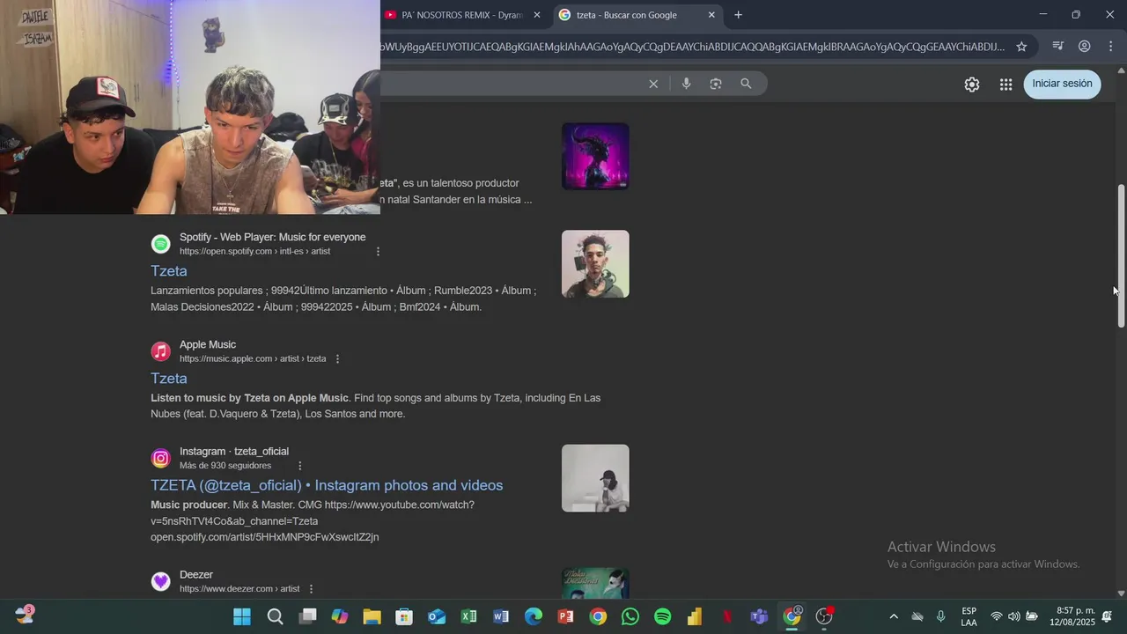The height and width of the screenshot is (634, 1127).
Task: Open Microsoft Edge from the taskbar
Action: [534, 616]
